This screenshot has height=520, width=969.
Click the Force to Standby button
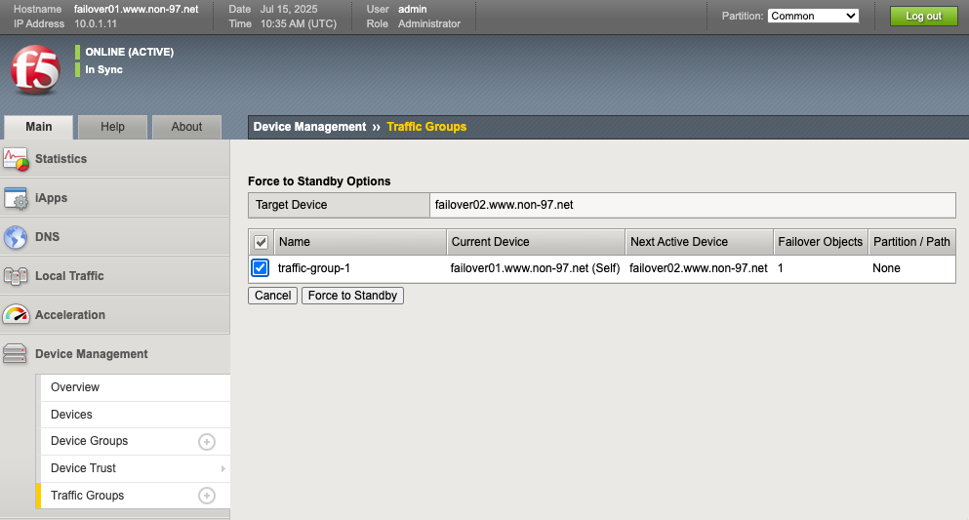353,296
